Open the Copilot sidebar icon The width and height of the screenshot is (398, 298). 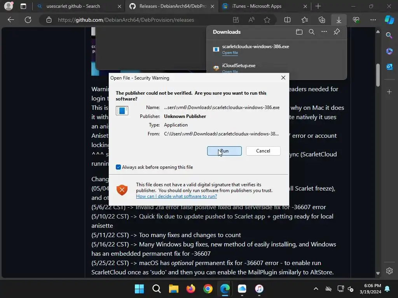coord(389,20)
